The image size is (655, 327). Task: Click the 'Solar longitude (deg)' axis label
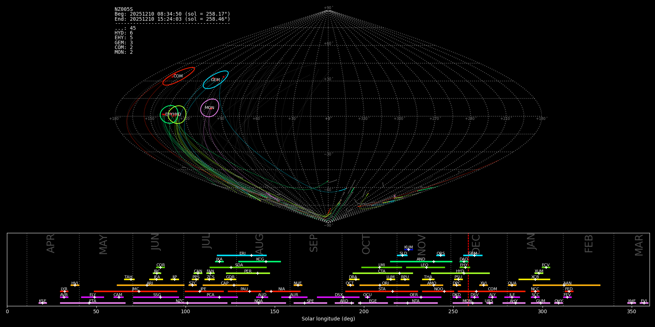click(x=328, y=319)
